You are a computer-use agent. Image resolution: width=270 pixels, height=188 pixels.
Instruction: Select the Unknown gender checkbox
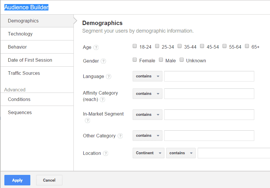[x=182, y=60]
